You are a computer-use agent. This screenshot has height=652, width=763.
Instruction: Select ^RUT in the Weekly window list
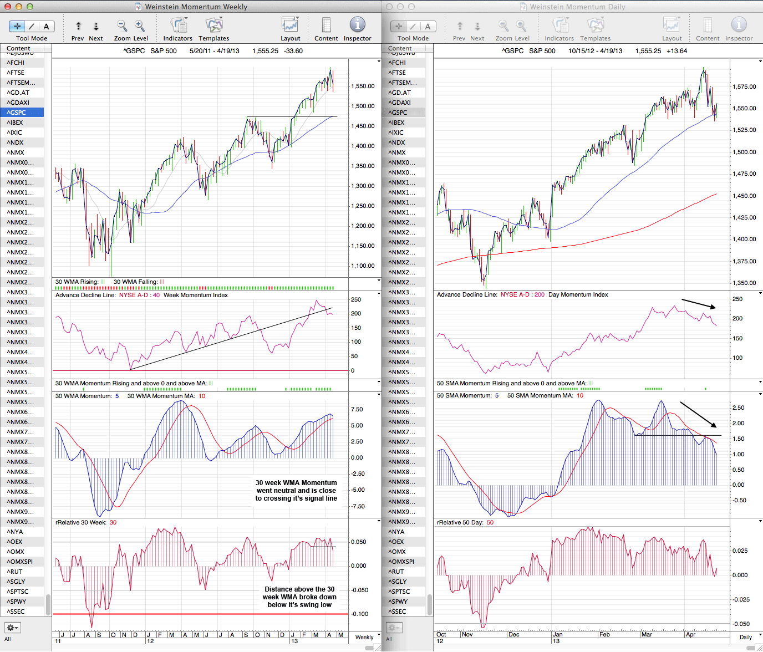point(22,572)
